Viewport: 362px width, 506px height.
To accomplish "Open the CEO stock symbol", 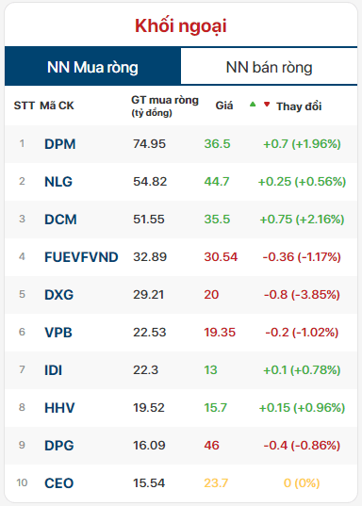I will [x=59, y=483].
